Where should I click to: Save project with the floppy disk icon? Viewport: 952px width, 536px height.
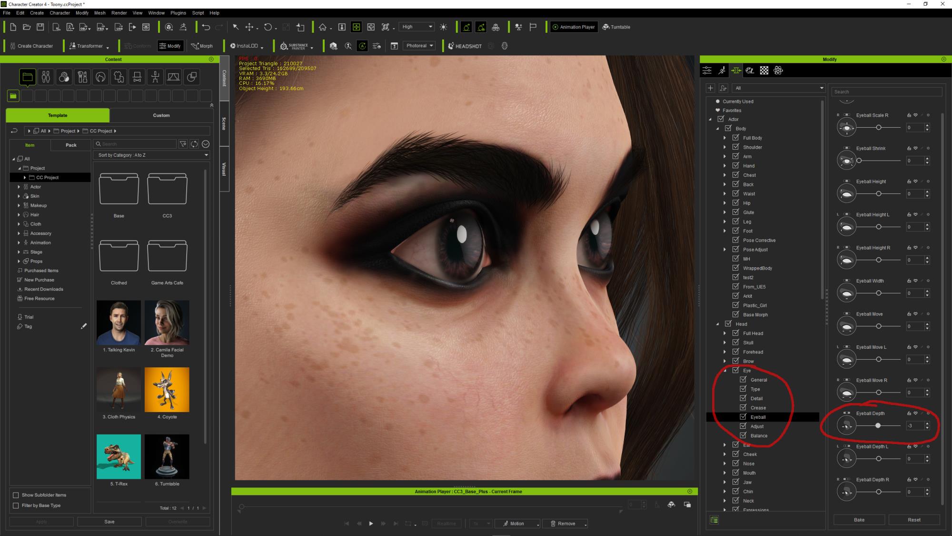click(40, 27)
